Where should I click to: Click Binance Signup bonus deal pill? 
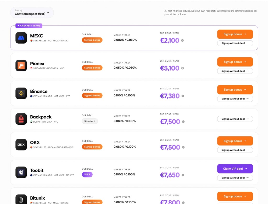92,96
